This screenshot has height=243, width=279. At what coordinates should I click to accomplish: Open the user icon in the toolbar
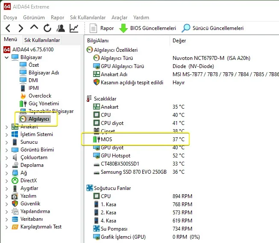61,28
